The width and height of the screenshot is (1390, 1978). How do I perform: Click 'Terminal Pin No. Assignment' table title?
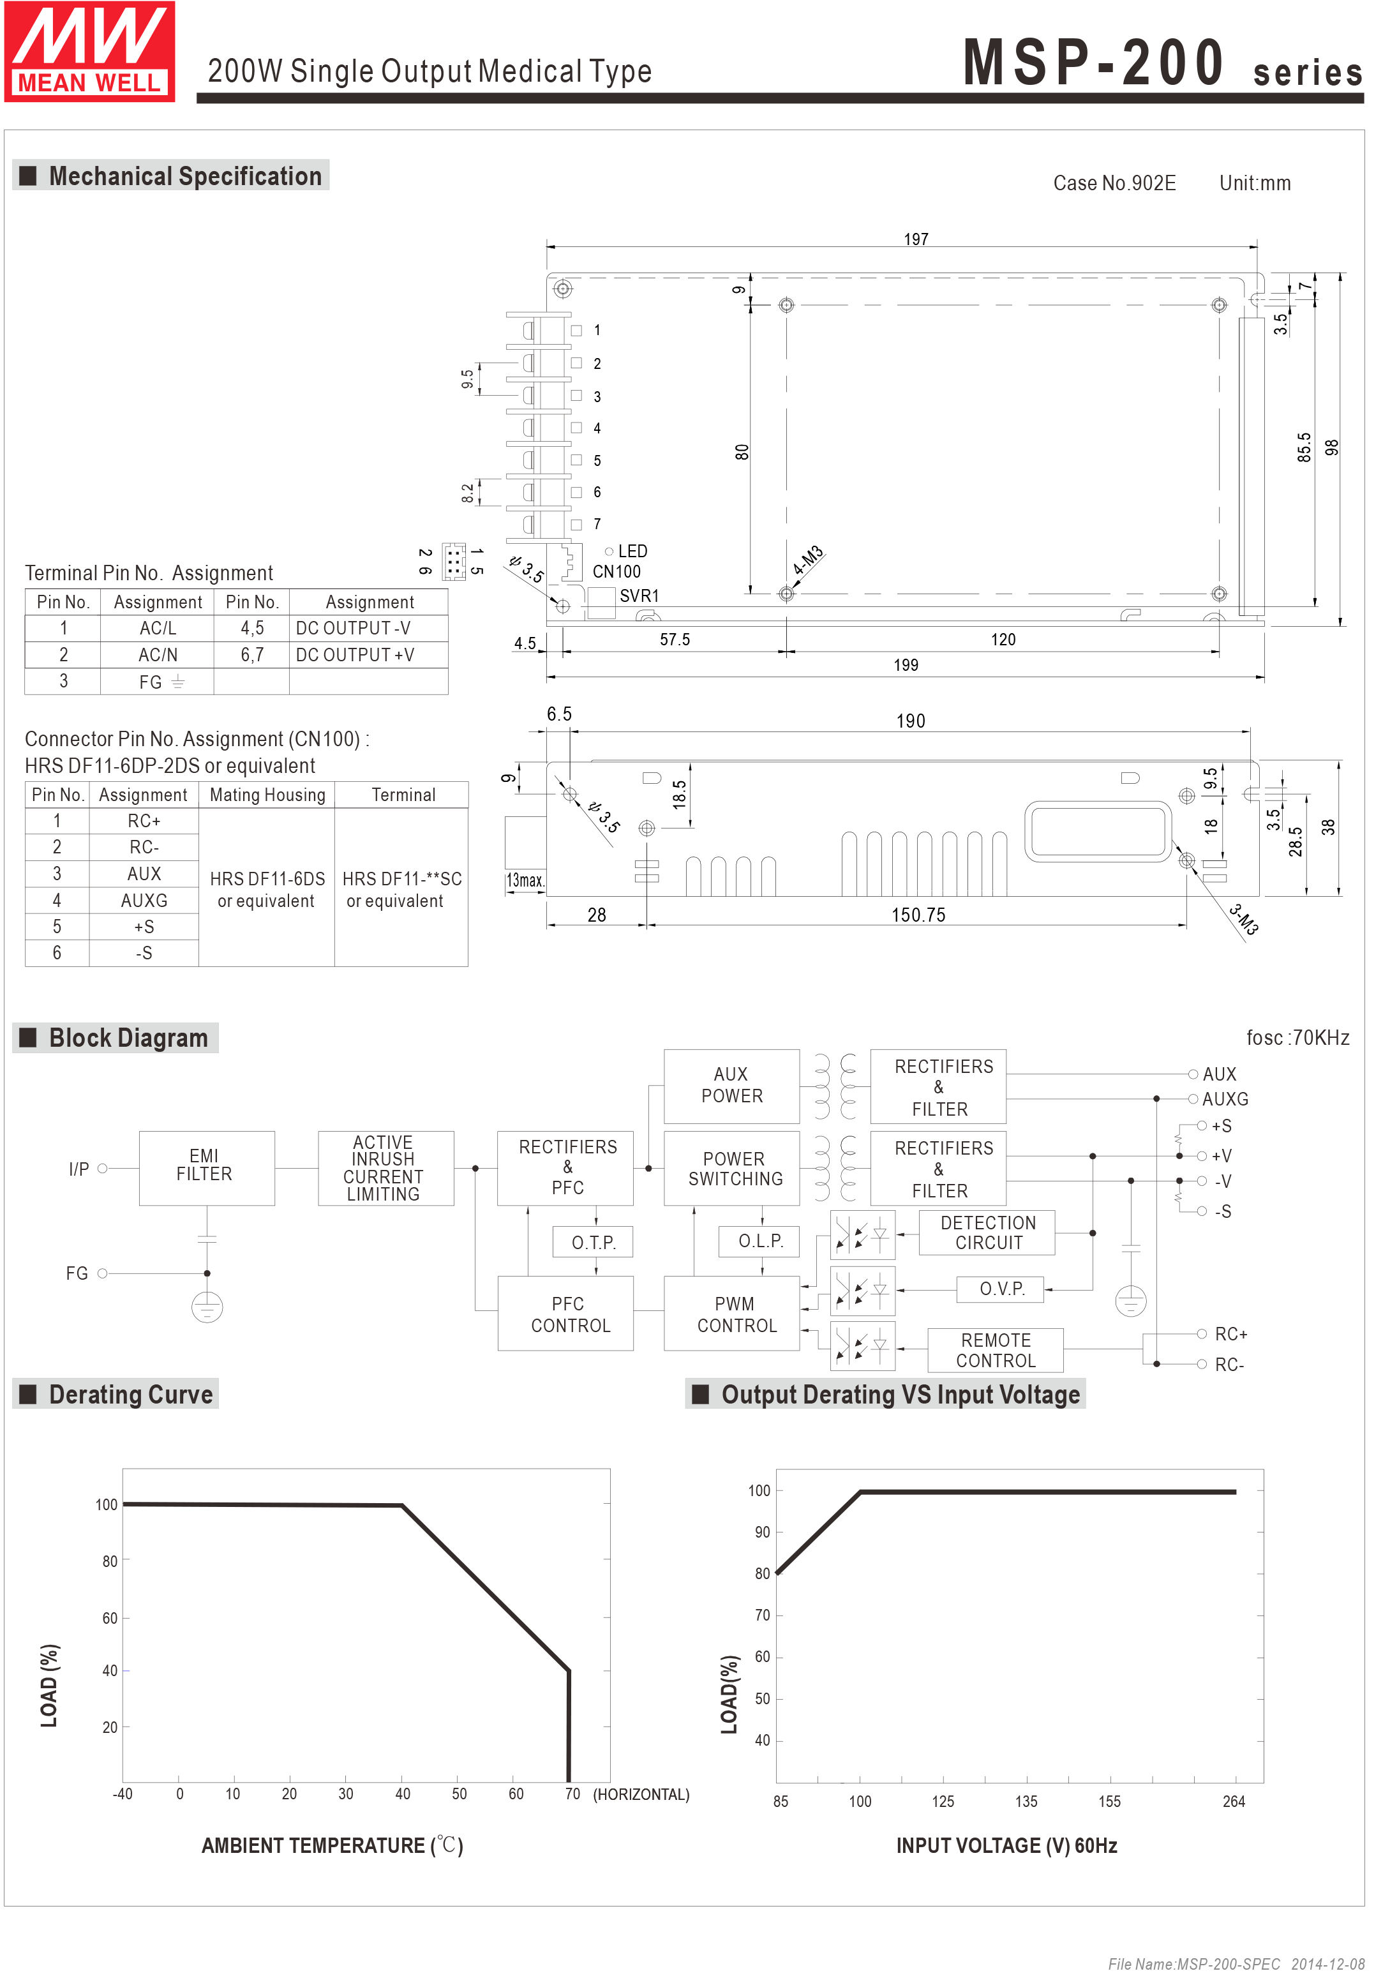149,573
